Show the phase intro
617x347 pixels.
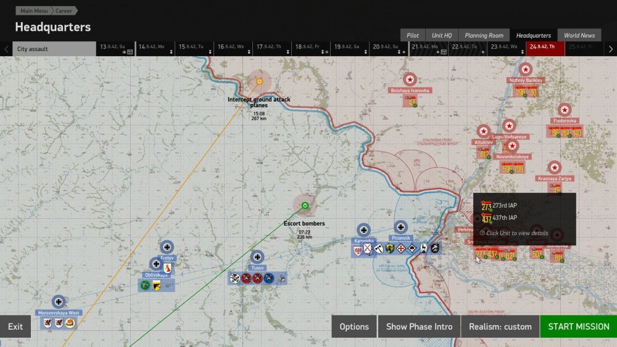419,327
